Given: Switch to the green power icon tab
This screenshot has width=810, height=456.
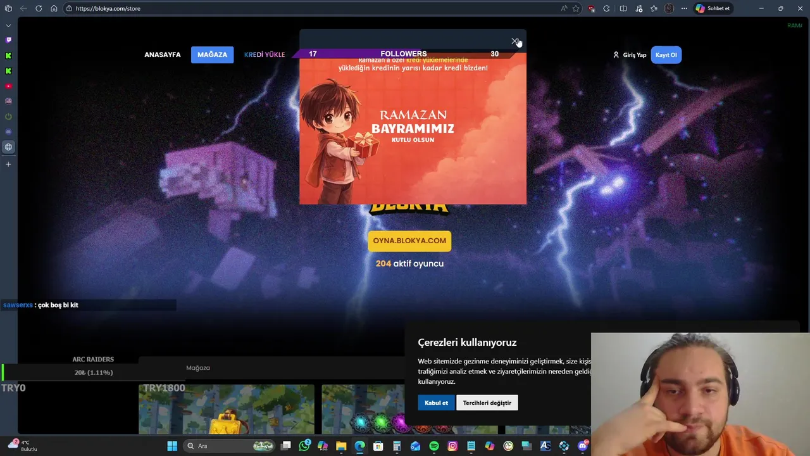Looking at the screenshot, I should coord(8,117).
